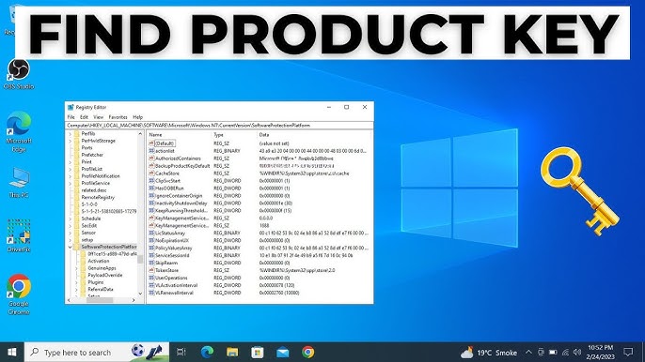Click the folder icon of the Prefetcher key
The width and height of the screenshot is (645, 362).
pyautogui.click(x=76, y=155)
